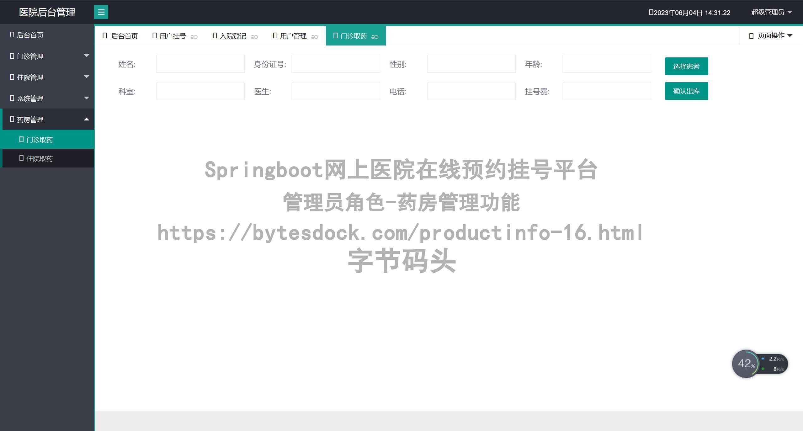Image resolution: width=803 pixels, height=431 pixels.
Task: Click the 医院后台管理 title
Action: [47, 12]
